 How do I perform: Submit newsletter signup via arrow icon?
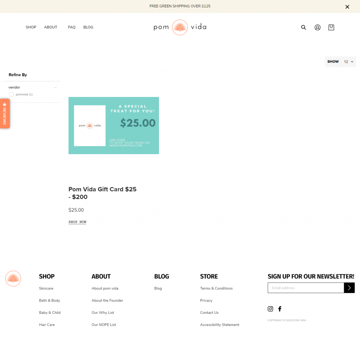[x=349, y=287]
